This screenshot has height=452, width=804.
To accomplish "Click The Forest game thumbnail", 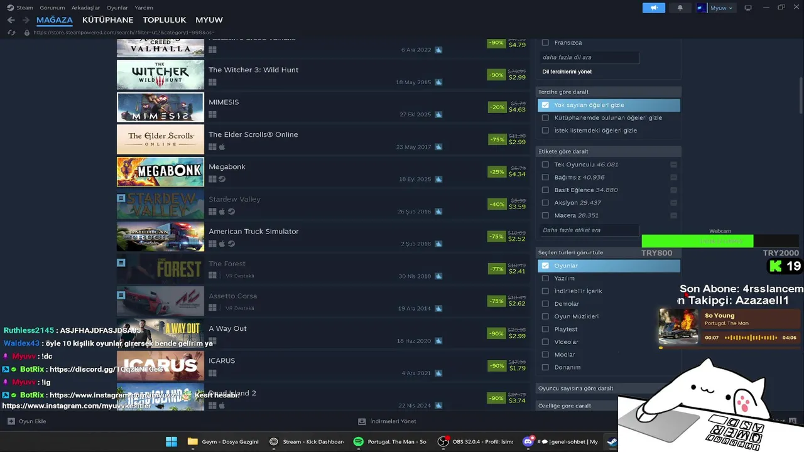I will (x=160, y=269).
